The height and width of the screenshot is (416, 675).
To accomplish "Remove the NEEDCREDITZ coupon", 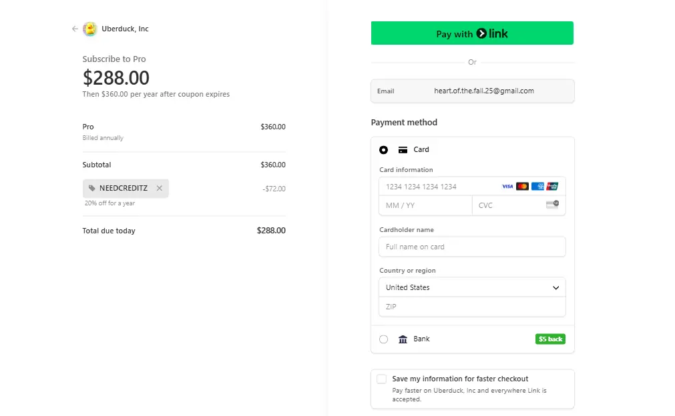I will pyautogui.click(x=159, y=189).
